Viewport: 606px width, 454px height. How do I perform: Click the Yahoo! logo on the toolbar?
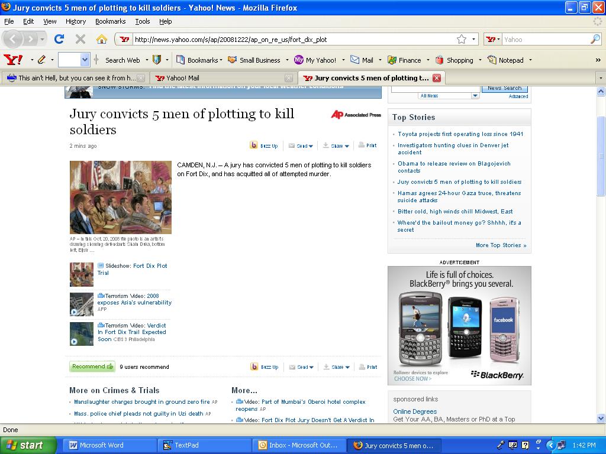point(13,60)
